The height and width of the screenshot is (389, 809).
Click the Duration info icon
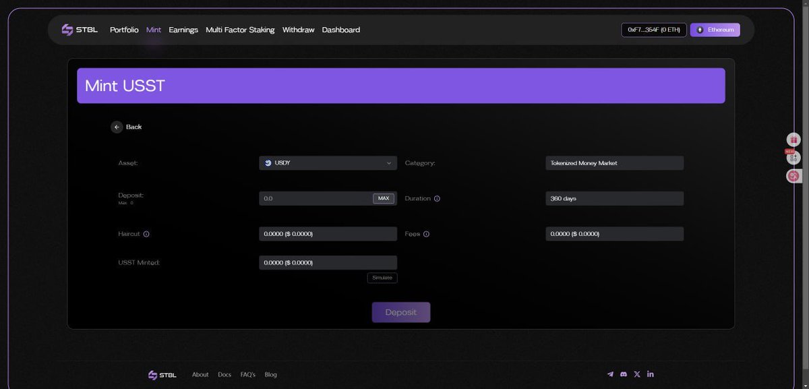(437, 199)
